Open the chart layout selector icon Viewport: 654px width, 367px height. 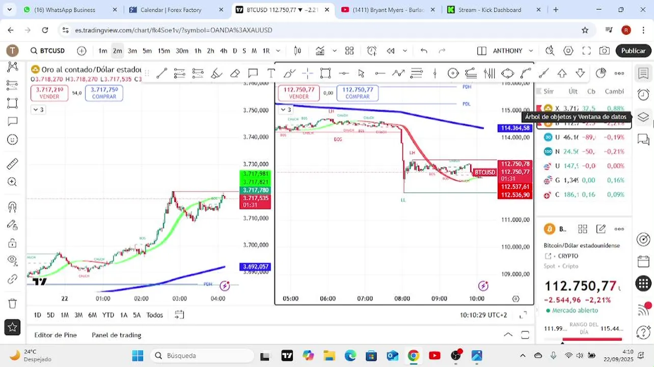(x=482, y=50)
